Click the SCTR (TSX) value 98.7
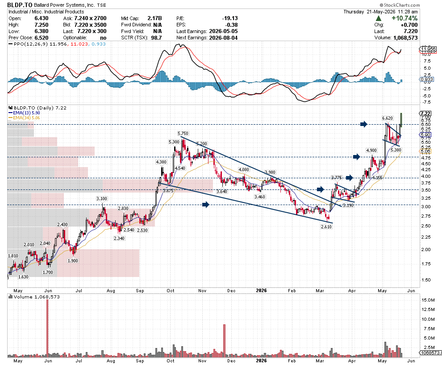The height and width of the screenshot is (365, 442). pos(156,38)
